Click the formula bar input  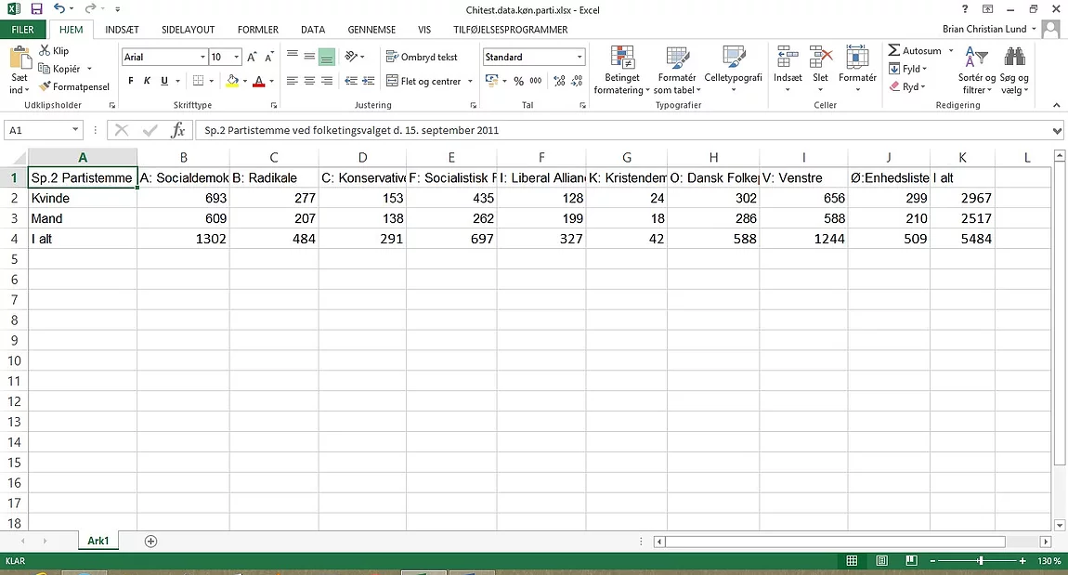pyautogui.click(x=622, y=130)
